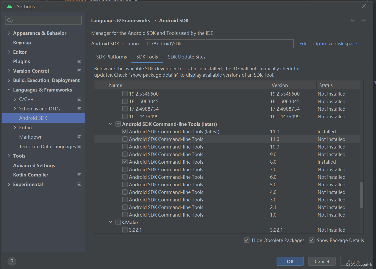Toggle the Command-line Tools (latest) group checkbox

pos(118,124)
